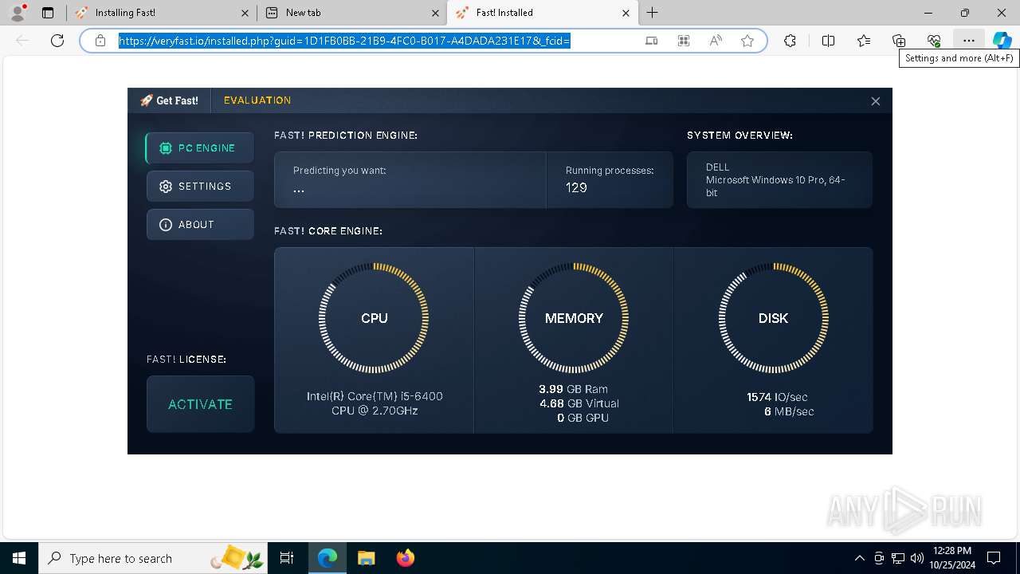The width and height of the screenshot is (1020, 574).
Task: Open Settings and more menu
Action: [969, 41]
